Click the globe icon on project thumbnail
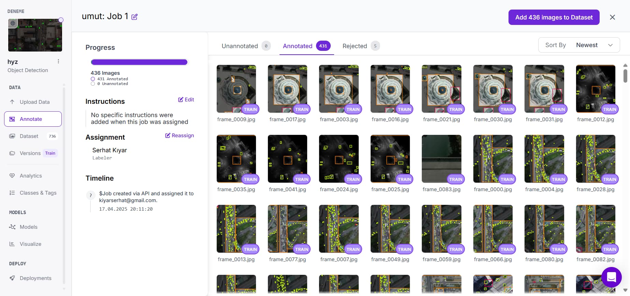This screenshot has width=630, height=296. point(13,23)
